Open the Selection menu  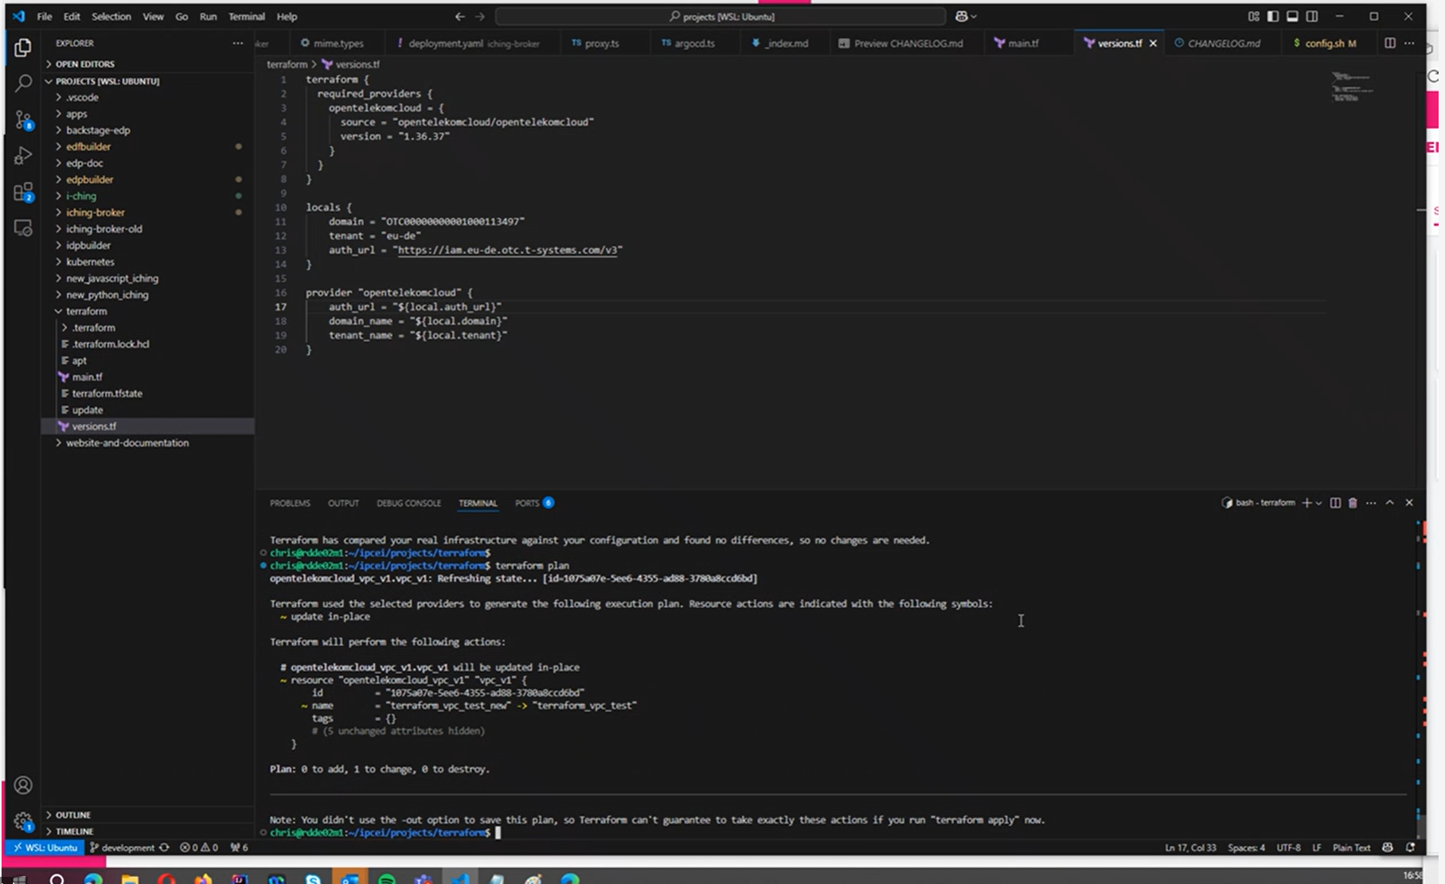click(x=111, y=16)
